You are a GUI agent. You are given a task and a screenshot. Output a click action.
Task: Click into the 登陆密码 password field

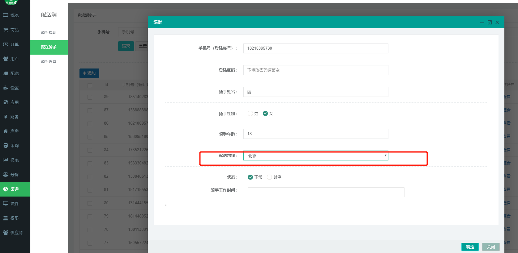[x=315, y=70]
